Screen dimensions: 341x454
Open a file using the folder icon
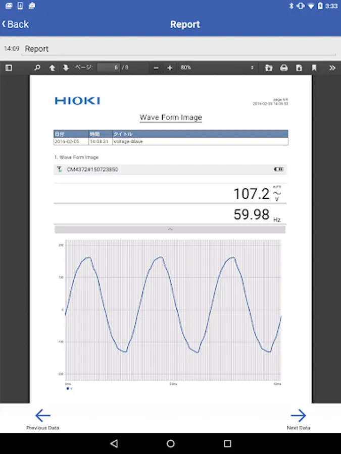click(x=269, y=68)
